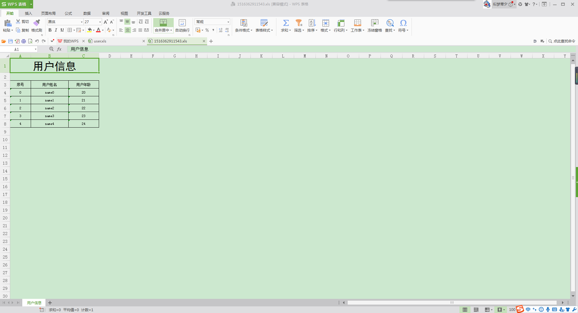Switch to 插入 ribbon tab
The image size is (578, 313).
[x=28, y=13]
